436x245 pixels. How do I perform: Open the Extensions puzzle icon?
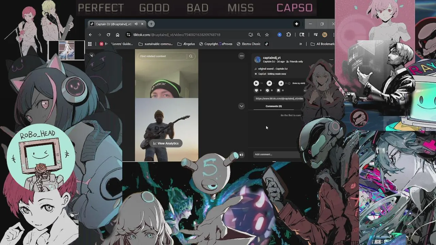pyautogui.click(x=289, y=35)
